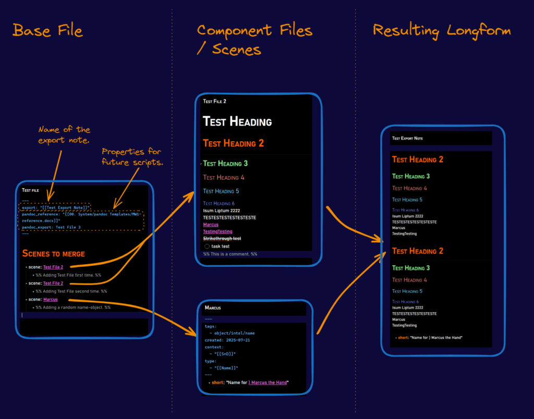Click the large white 'Test Heading' title
The image size is (534, 419).
pos(237,122)
